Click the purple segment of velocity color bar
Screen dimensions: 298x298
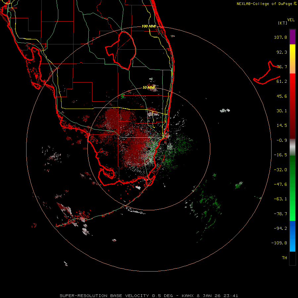(292, 37)
